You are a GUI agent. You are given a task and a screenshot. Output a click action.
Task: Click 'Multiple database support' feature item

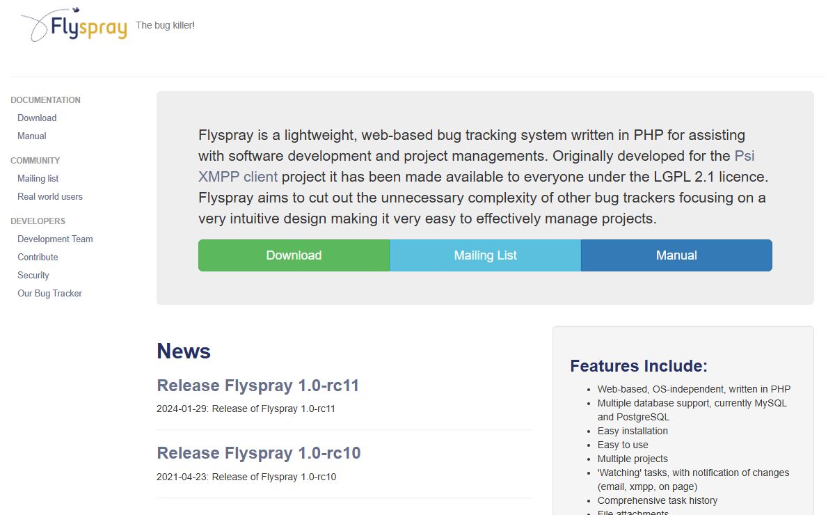coord(692,410)
